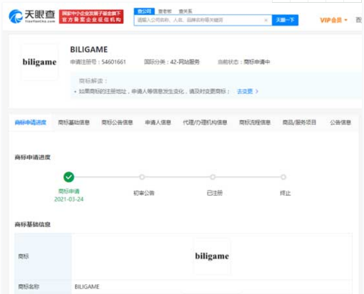Viewport: 364px width, 294px height.
Task: Click the biligame trademark thumbnail in header
Action: coord(39,62)
